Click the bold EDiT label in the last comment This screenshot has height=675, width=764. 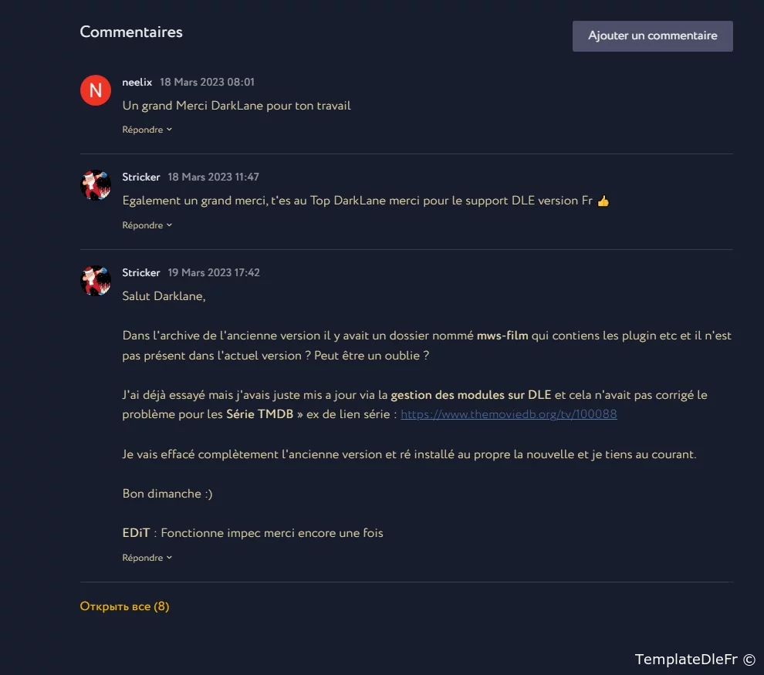point(136,533)
